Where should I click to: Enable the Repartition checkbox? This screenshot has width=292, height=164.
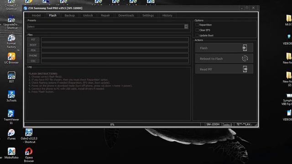(197, 25)
